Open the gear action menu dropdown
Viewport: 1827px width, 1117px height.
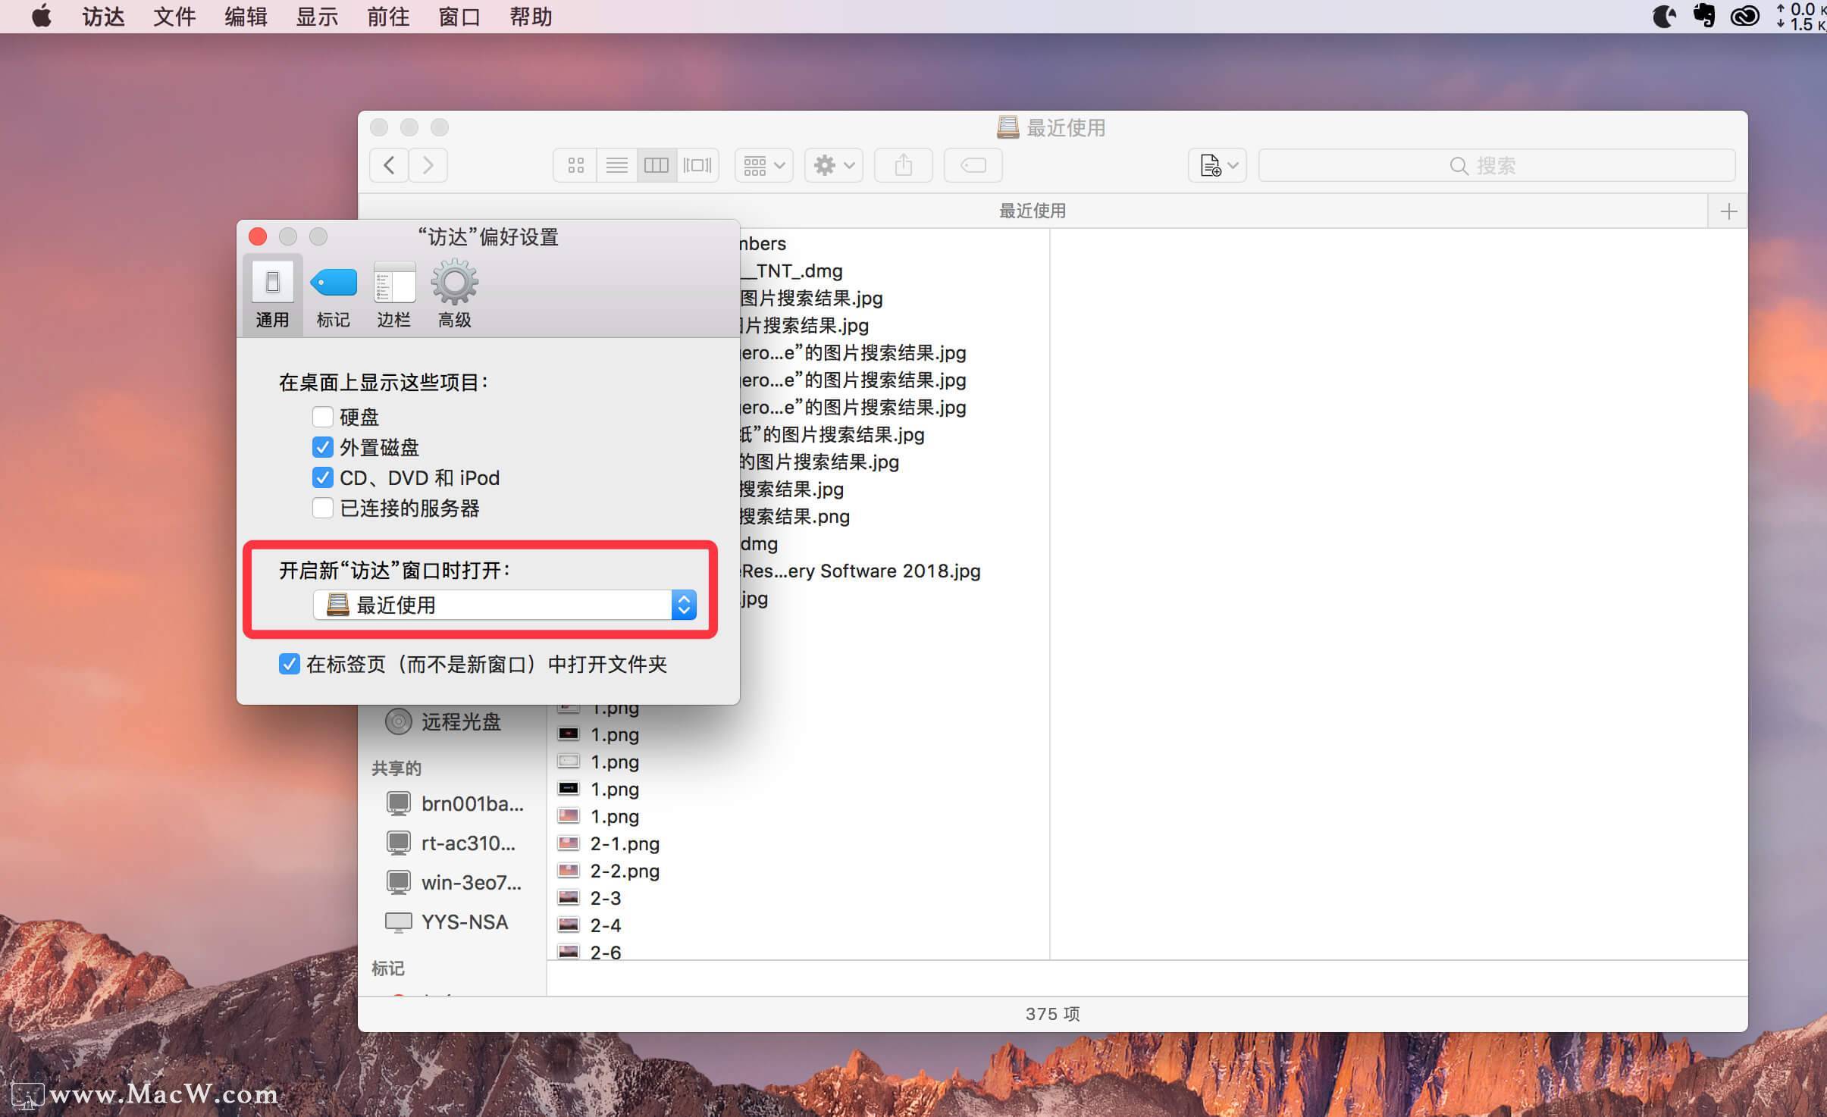click(833, 165)
